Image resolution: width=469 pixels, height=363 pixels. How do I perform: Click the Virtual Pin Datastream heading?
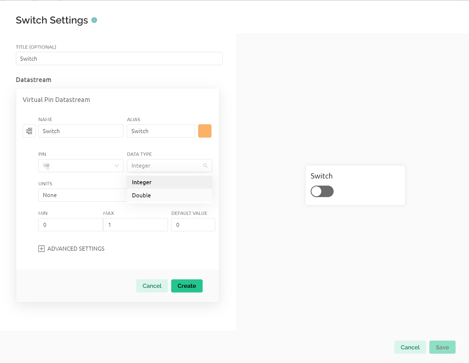click(56, 100)
